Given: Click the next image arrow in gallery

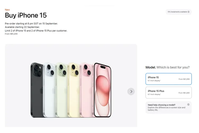Looking at the screenshot, I should click(131, 92).
